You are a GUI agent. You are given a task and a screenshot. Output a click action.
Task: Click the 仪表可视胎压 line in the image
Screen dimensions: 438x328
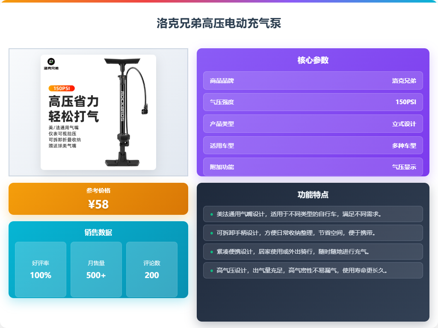(62, 134)
